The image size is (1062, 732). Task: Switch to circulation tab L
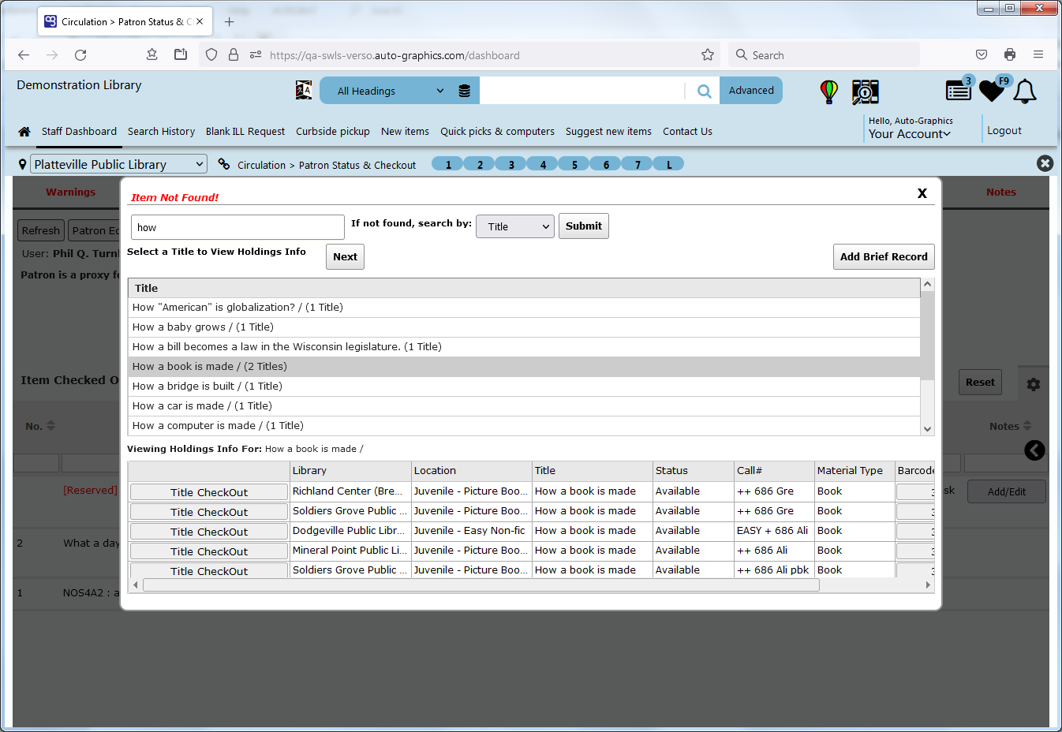pyautogui.click(x=669, y=164)
